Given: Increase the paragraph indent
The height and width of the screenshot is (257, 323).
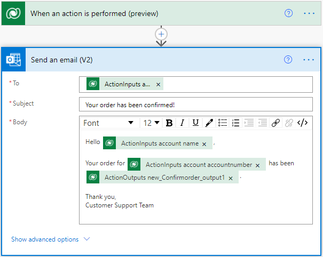Looking at the screenshot, I should (249, 123).
